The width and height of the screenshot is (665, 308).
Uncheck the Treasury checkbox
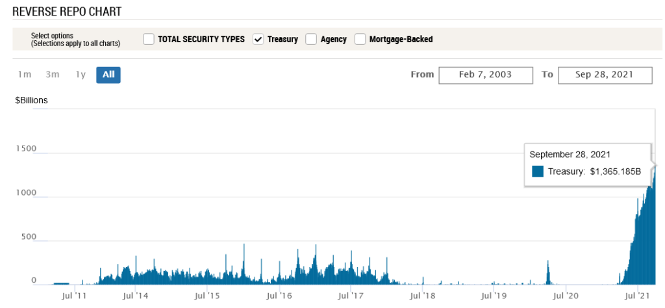(x=258, y=40)
